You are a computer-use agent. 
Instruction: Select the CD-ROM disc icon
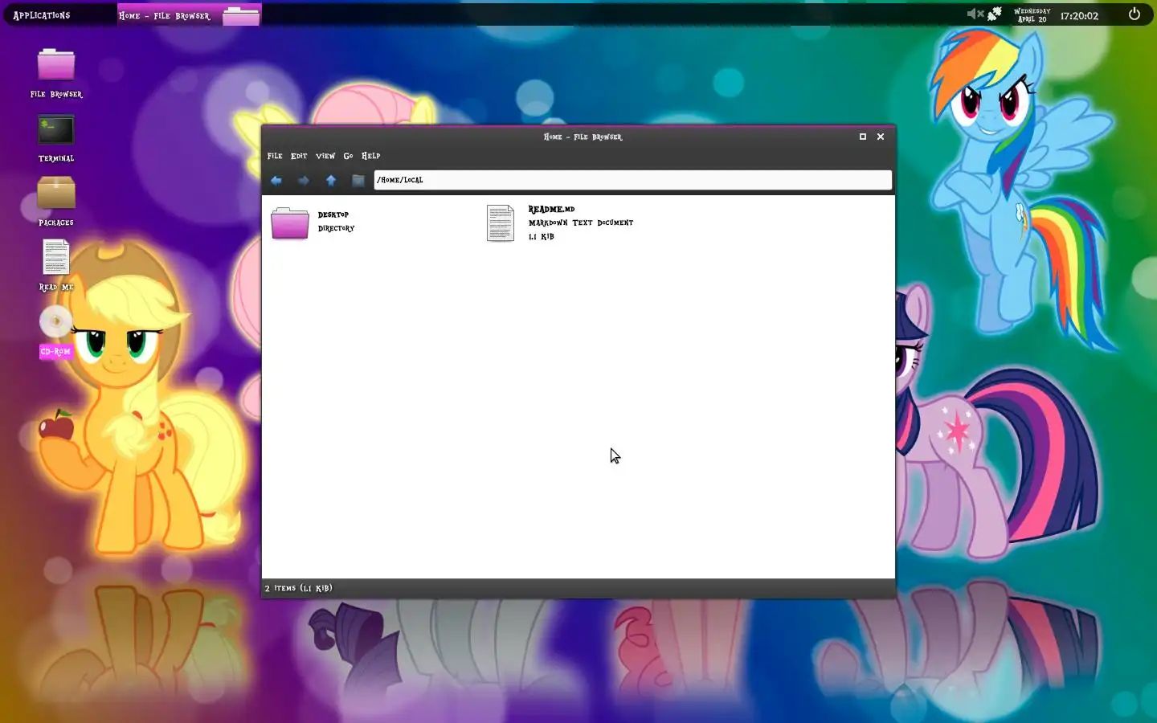pos(56,321)
